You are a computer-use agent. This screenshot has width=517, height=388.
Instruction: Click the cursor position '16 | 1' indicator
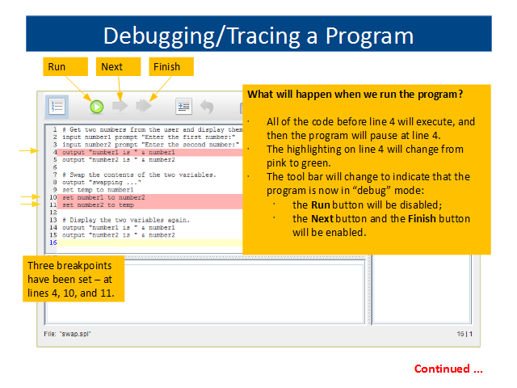click(464, 334)
